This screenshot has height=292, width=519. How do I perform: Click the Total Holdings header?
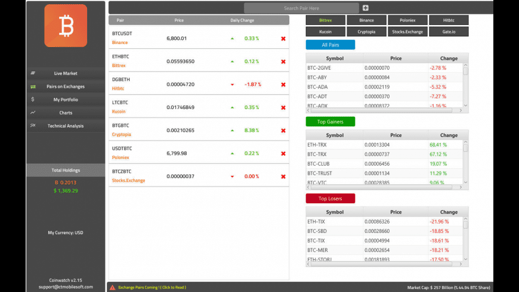pyautogui.click(x=66, y=170)
